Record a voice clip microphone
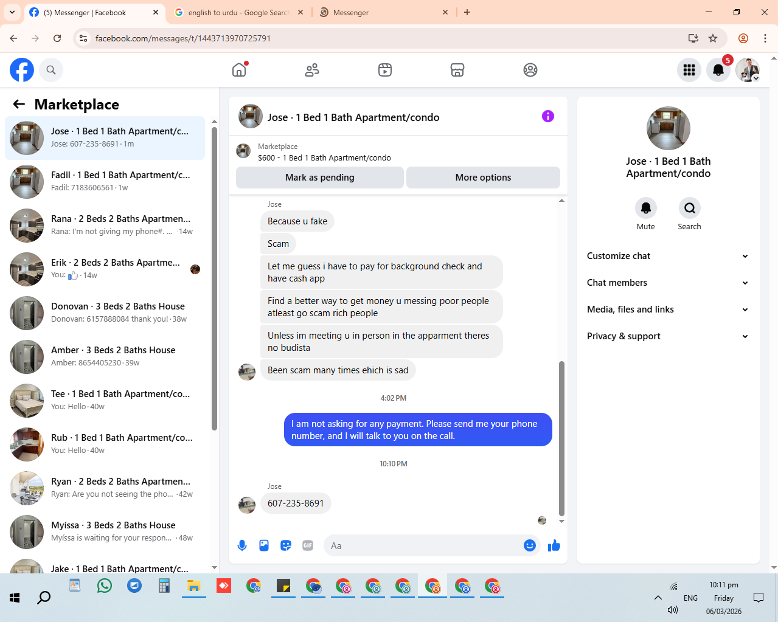 click(x=242, y=545)
